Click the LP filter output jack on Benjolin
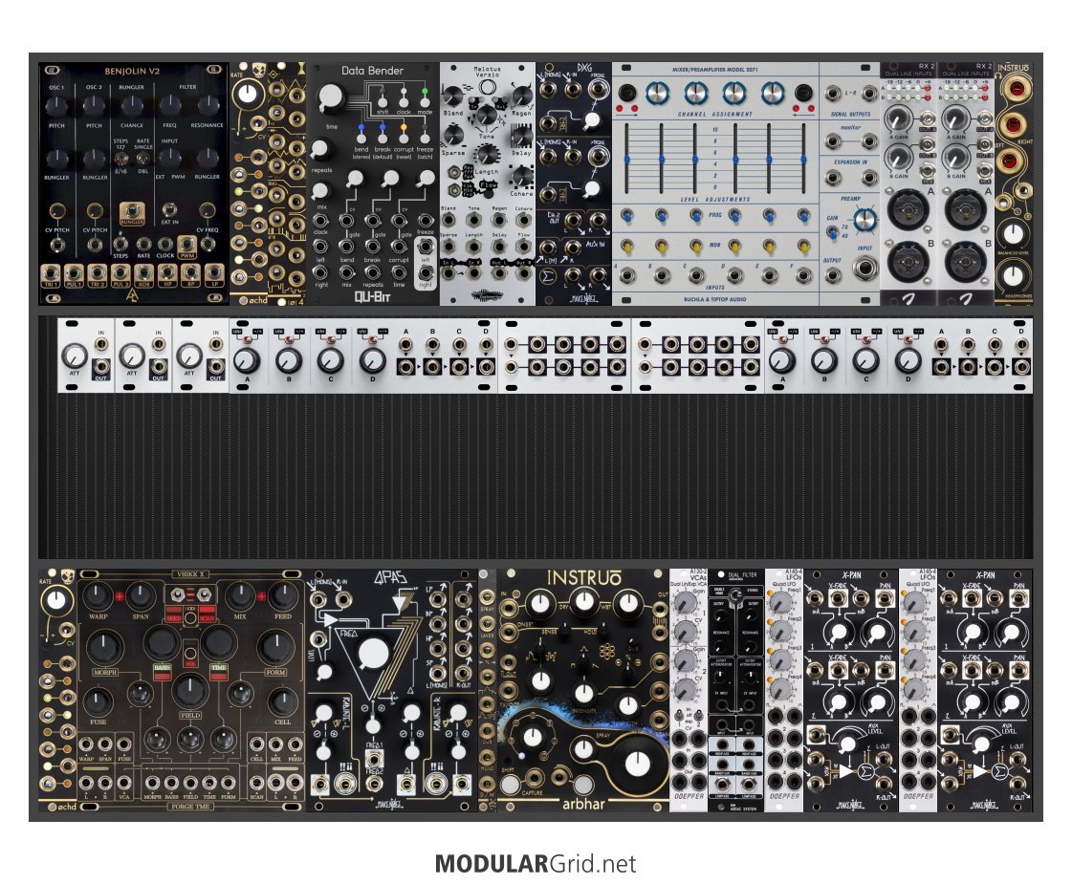Viewport: 1072px width, 884px height. click(x=214, y=273)
